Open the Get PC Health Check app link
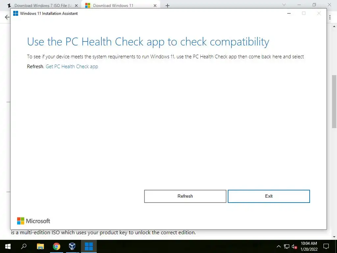337x253 pixels. (x=72, y=67)
